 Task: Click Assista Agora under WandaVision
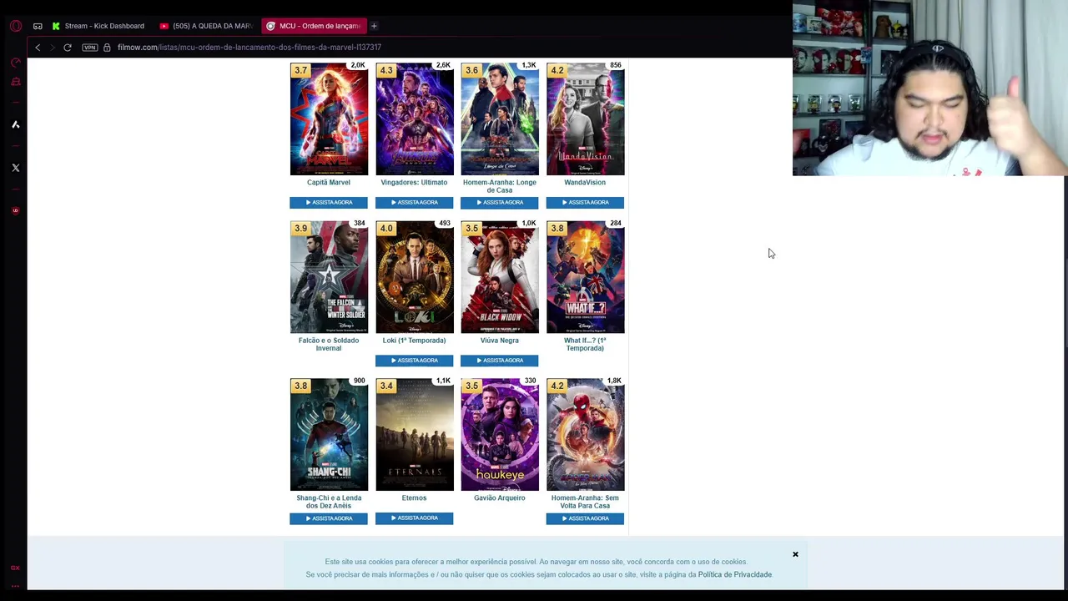585,203
